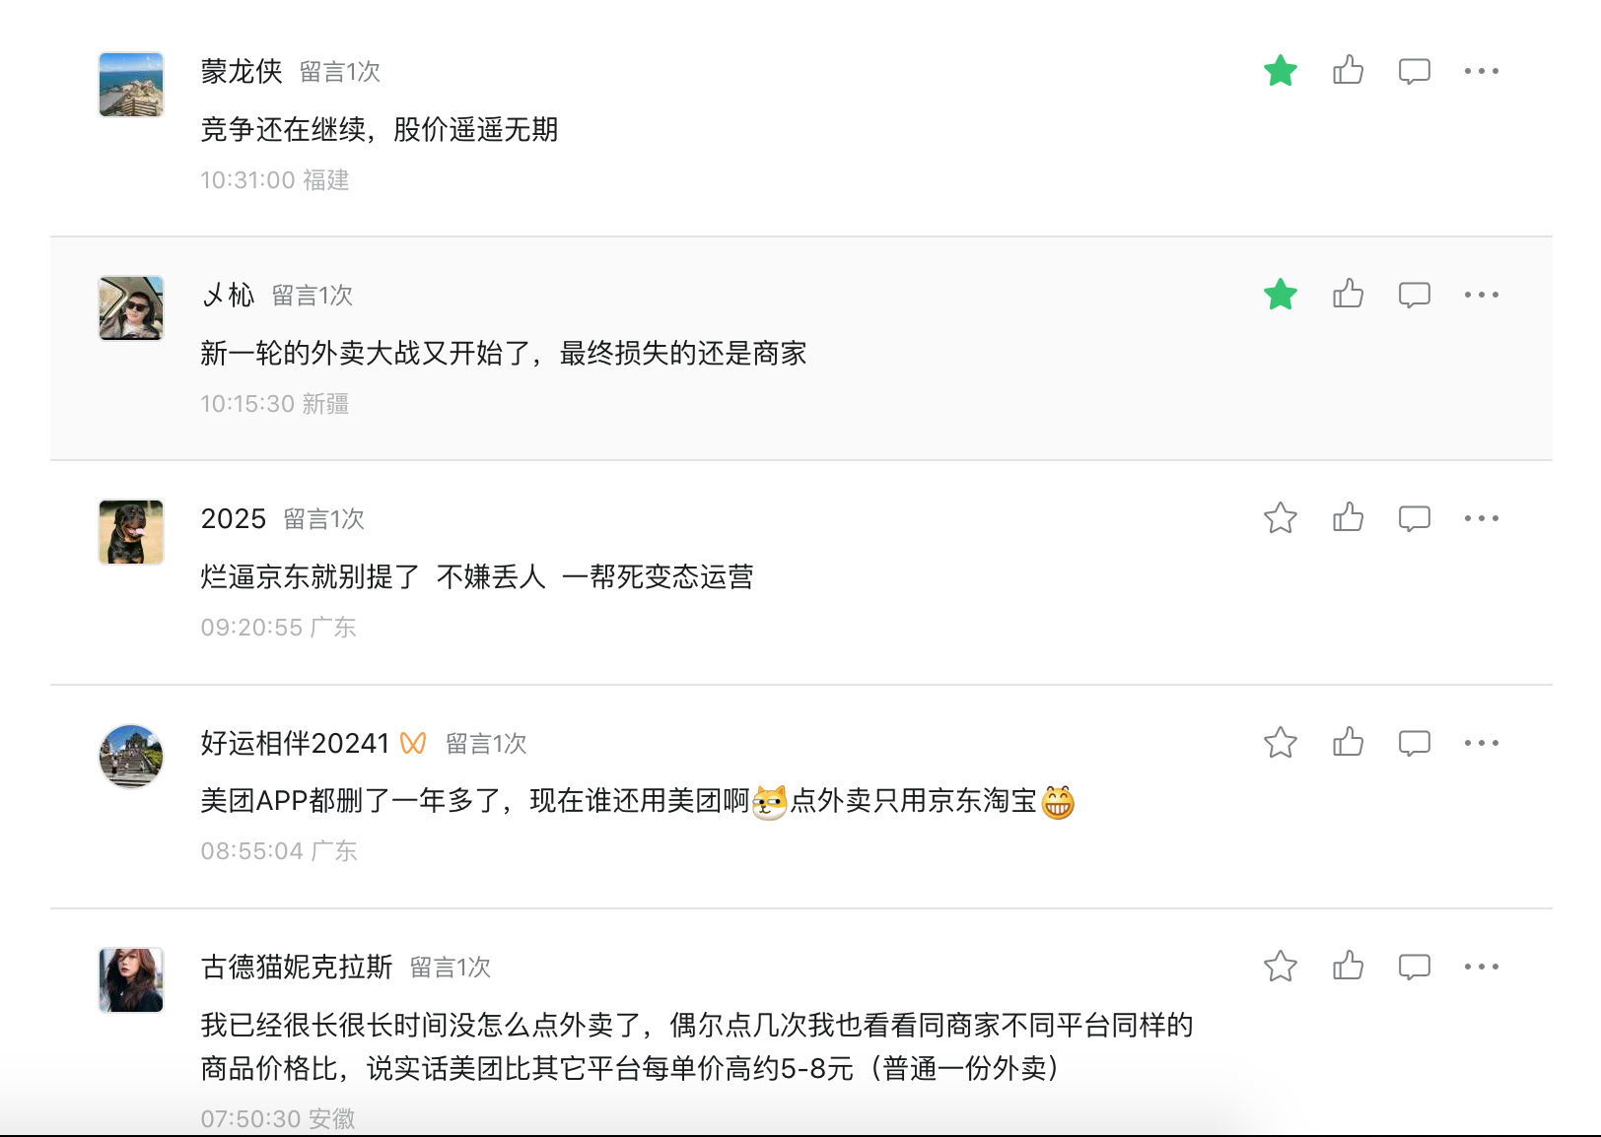Like 古德猫妮克拉斯's long comment
Viewport: 1601px width, 1137px height.
click(x=1348, y=967)
